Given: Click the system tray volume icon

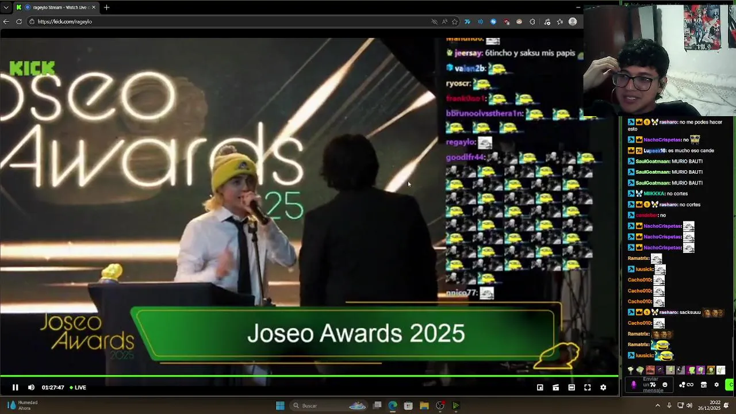Looking at the screenshot, I should 689,405.
